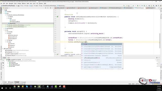Select MainActivity in the project tree
The height and width of the screenshot is (91, 162).
click(x=12, y=24)
